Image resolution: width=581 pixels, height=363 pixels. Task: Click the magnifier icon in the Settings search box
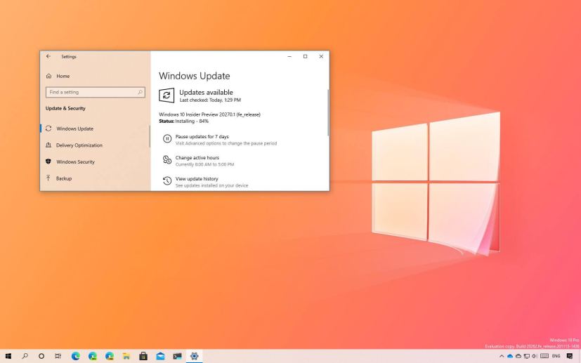tap(140, 92)
